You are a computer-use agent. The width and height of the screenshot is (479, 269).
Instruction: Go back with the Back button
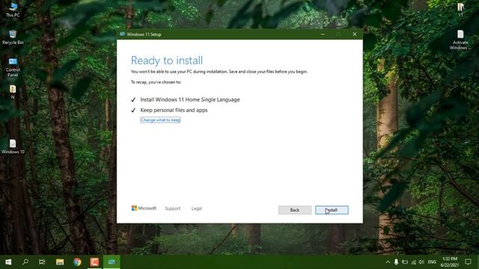[295, 210]
